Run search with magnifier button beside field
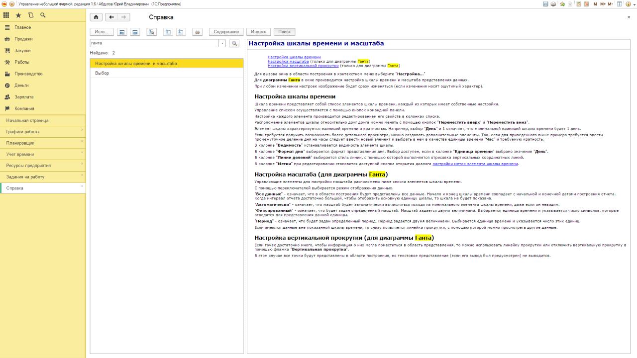Viewport: 637px width, 358px height. click(234, 43)
